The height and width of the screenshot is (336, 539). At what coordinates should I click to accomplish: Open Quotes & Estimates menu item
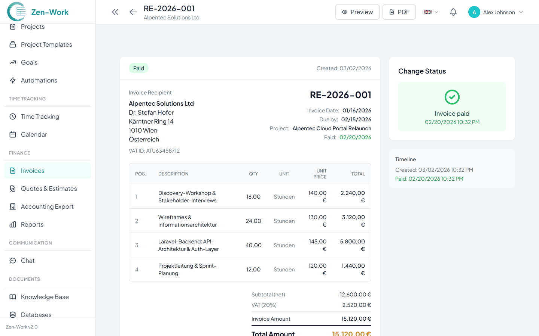[x=49, y=189]
